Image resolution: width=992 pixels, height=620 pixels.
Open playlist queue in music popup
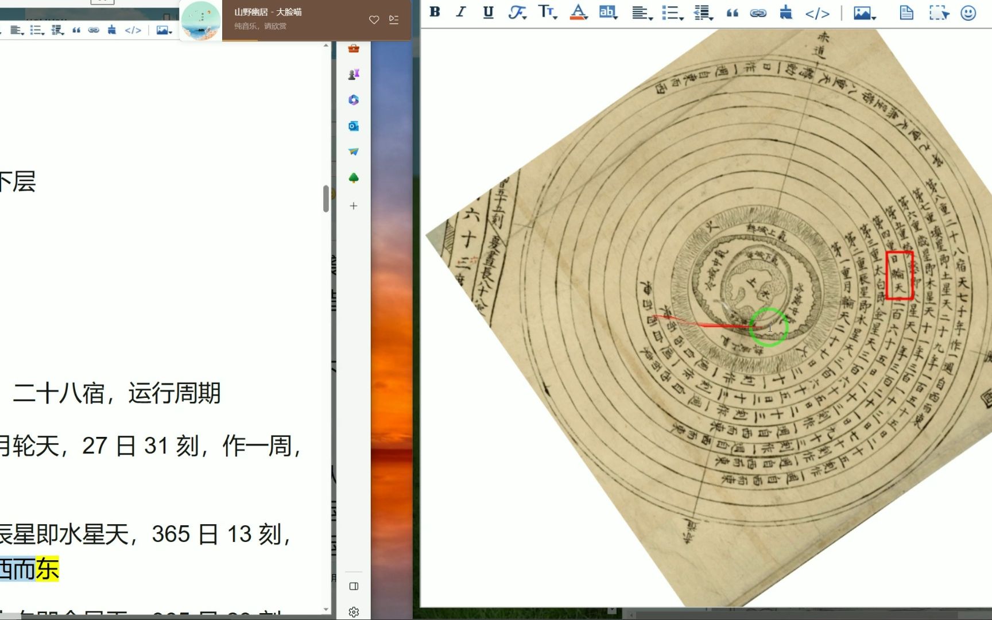[394, 20]
